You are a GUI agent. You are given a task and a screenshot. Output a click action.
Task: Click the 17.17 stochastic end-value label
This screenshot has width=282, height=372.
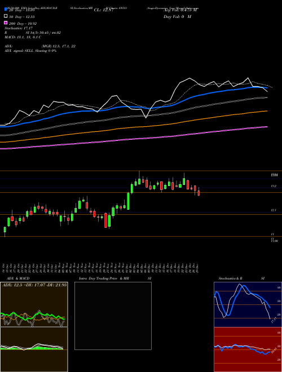pos(274,320)
